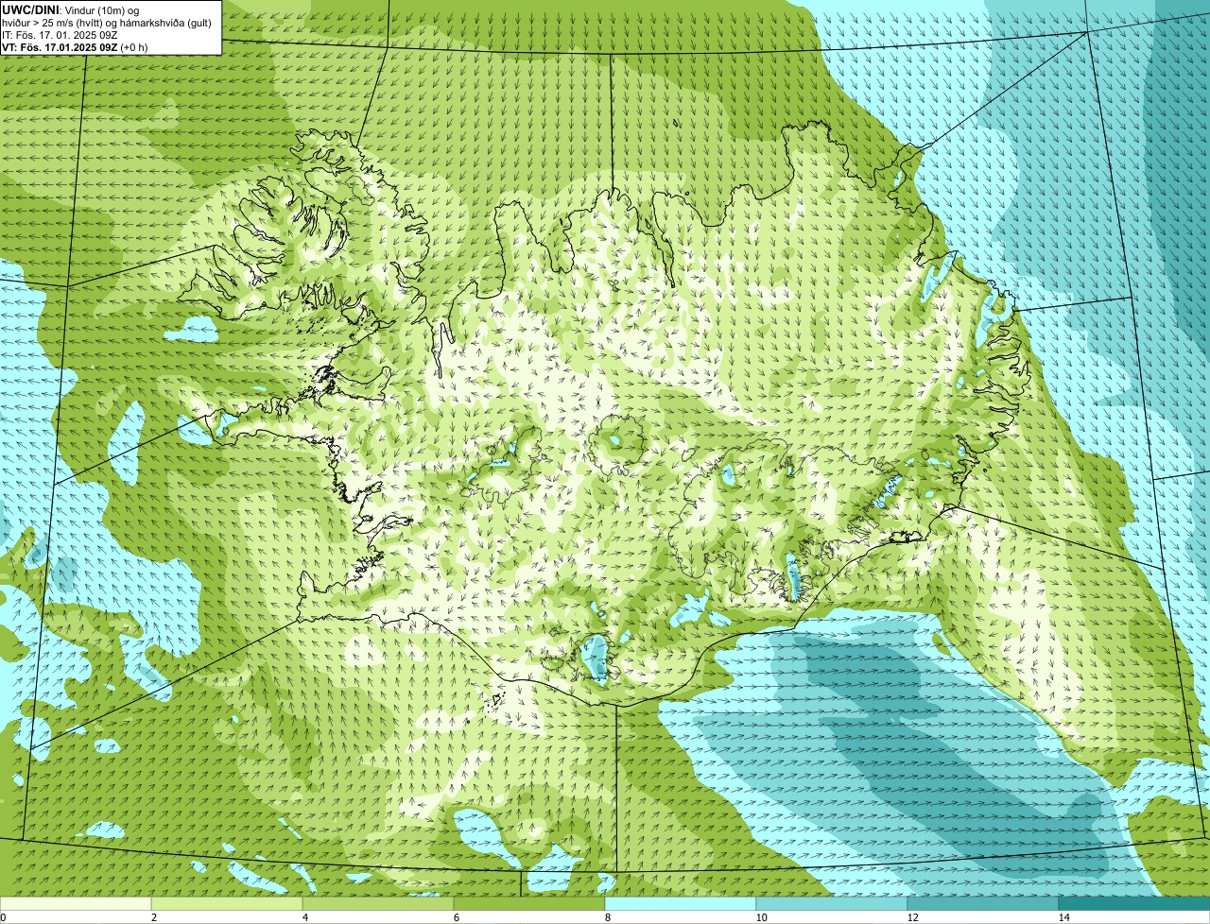Click the 8–10 m/s pale cyan scale segment
1210x924 pixels.
[x=681, y=903]
